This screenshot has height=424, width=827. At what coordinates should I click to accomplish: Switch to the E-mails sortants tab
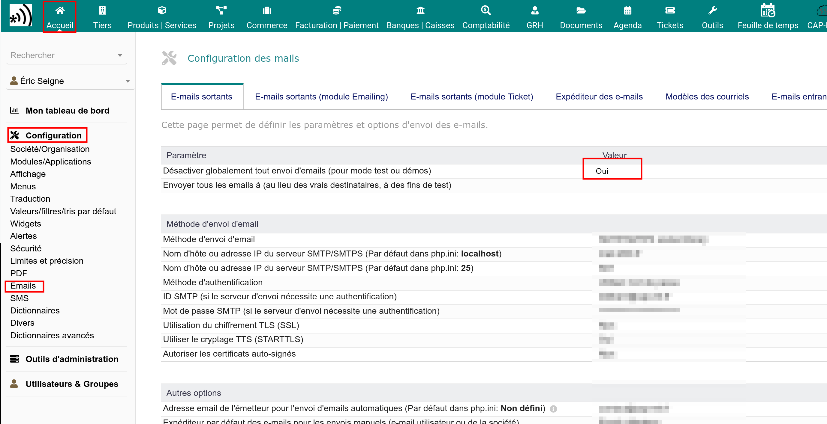tap(201, 96)
